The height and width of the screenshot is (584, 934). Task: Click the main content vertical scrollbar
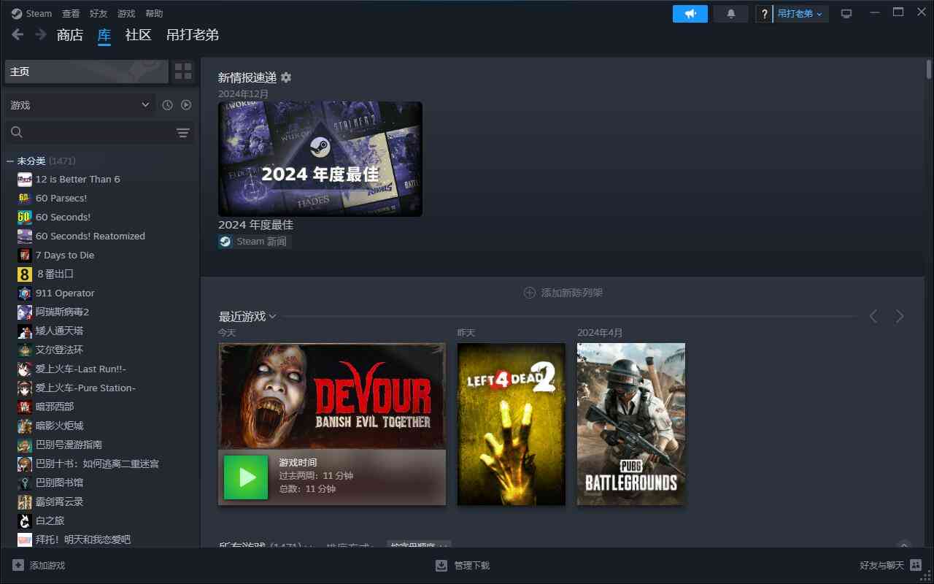pos(929,69)
